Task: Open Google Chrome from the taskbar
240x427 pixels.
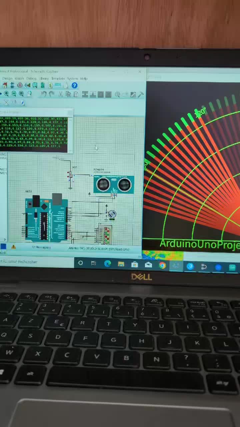Action: [162, 266]
